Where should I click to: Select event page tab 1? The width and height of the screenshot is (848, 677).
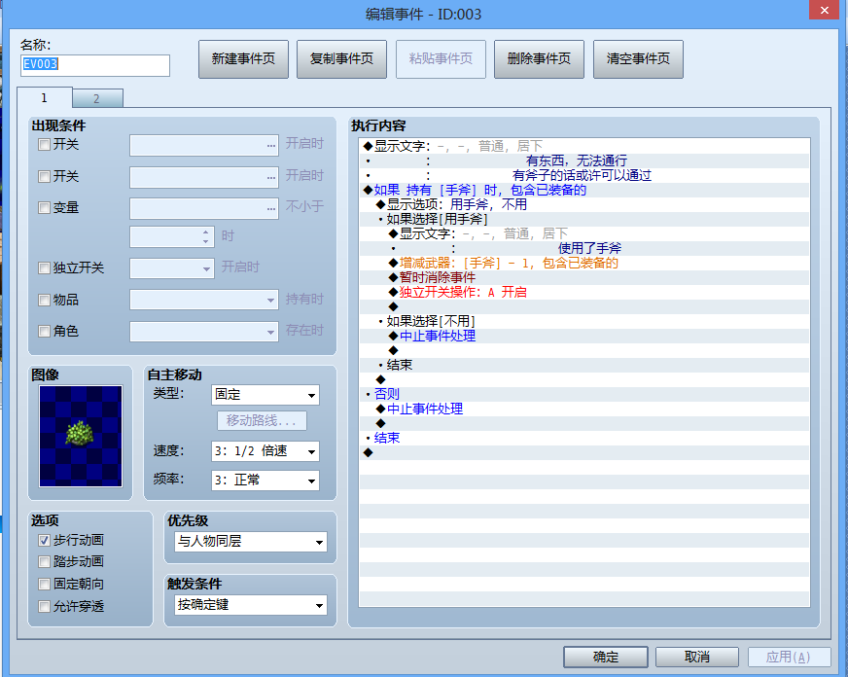tap(45, 98)
